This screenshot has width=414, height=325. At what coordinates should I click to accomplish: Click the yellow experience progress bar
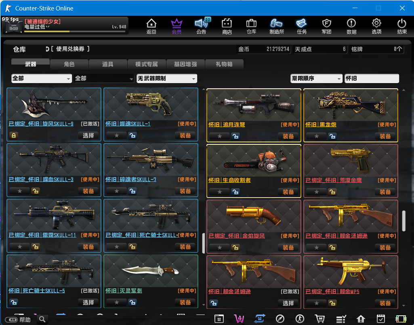(75, 31)
